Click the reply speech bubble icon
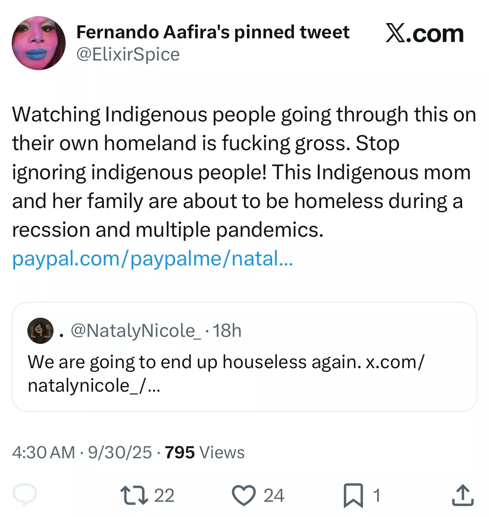This screenshot has height=517, width=489. click(x=25, y=494)
